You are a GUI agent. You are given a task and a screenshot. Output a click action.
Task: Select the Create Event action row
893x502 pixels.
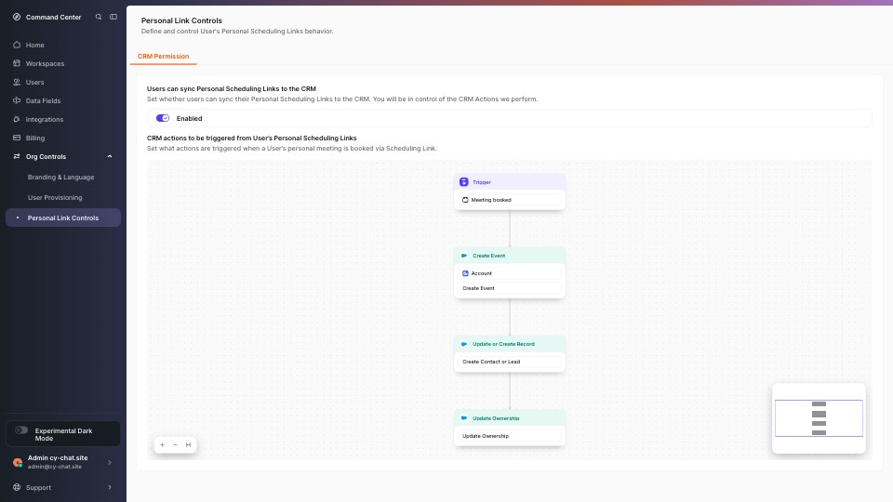coord(510,288)
